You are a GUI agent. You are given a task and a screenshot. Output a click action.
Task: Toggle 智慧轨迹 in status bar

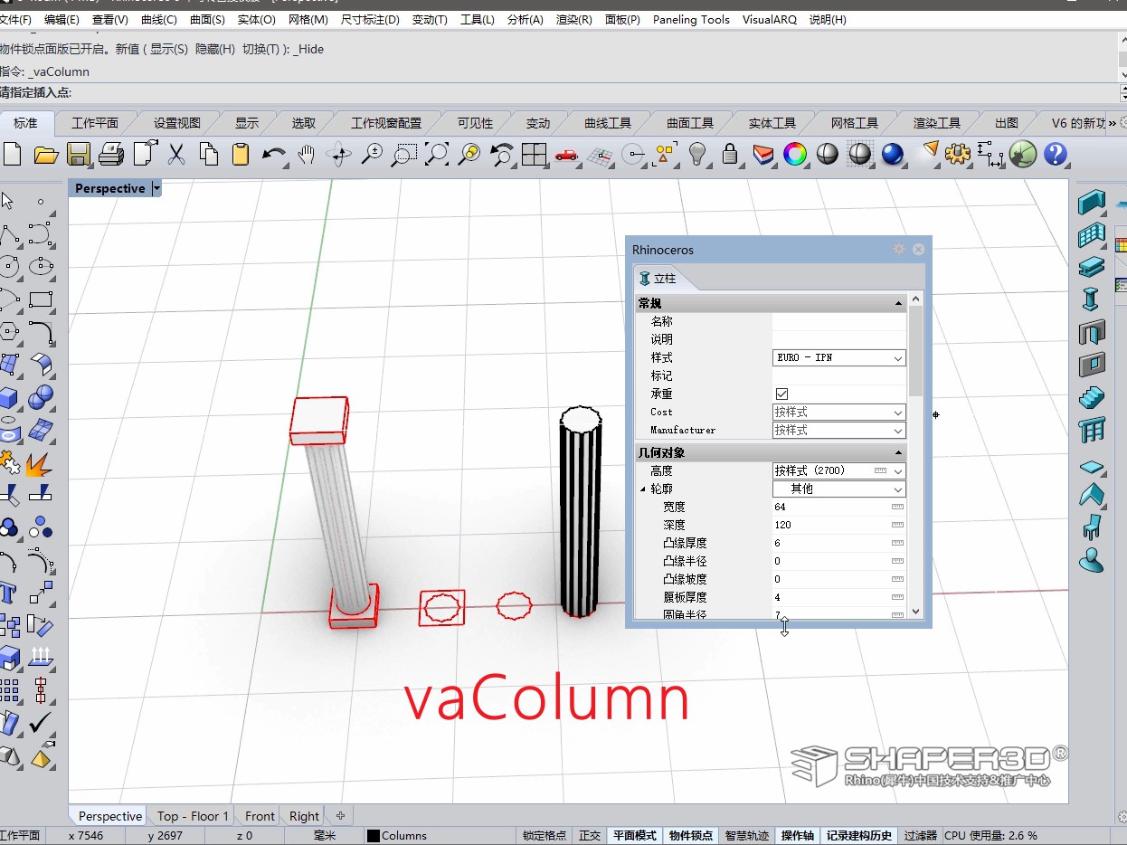pos(747,835)
